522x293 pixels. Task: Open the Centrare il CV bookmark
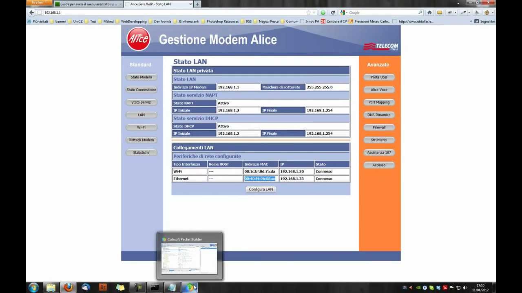coord(334,21)
